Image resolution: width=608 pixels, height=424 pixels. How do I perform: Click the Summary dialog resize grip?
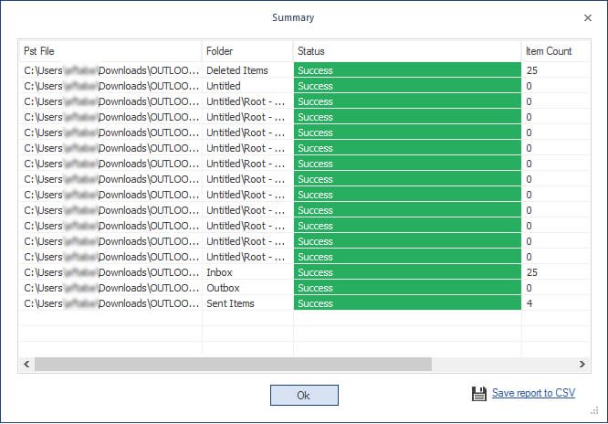pos(595,411)
